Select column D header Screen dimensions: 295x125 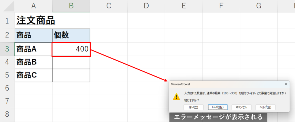pos(146,6)
